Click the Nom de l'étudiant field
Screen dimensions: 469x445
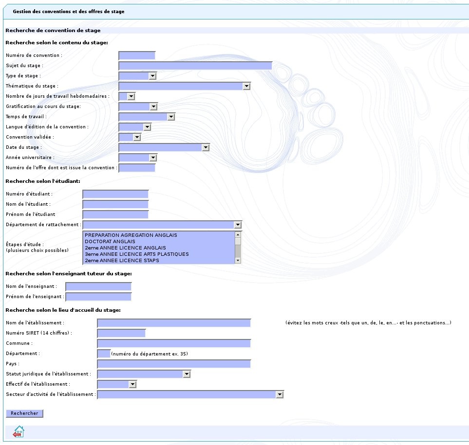(115, 204)
